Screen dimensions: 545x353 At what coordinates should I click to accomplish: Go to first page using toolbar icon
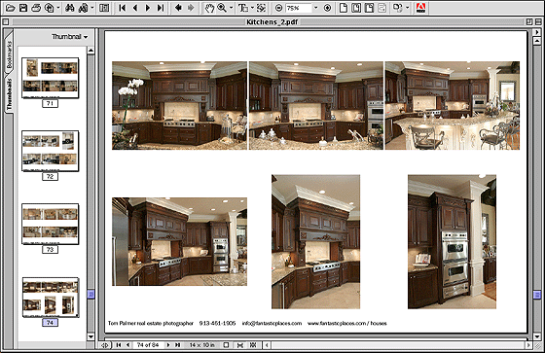[x=122, y=8]
